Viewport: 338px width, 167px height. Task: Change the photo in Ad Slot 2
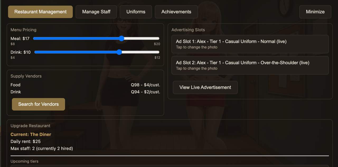click(x=250, y=65)
